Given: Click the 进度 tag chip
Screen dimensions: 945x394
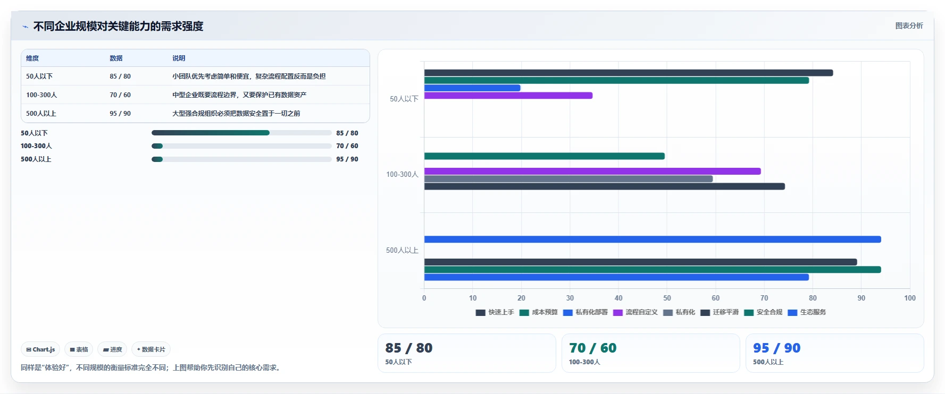Looking at the screenshot, I should click(x=112, y=349).
